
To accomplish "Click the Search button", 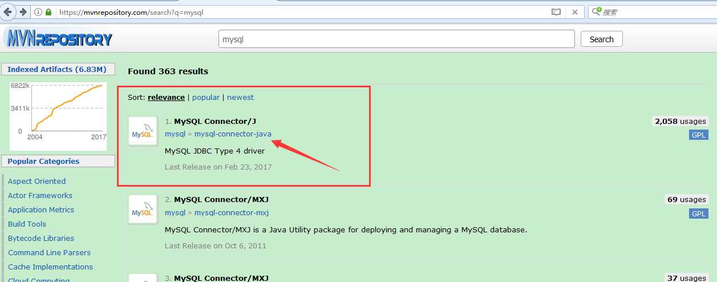I will (x=601, y=39).
